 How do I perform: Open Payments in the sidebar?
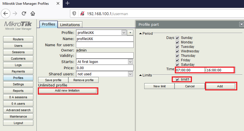click(18, 71)
